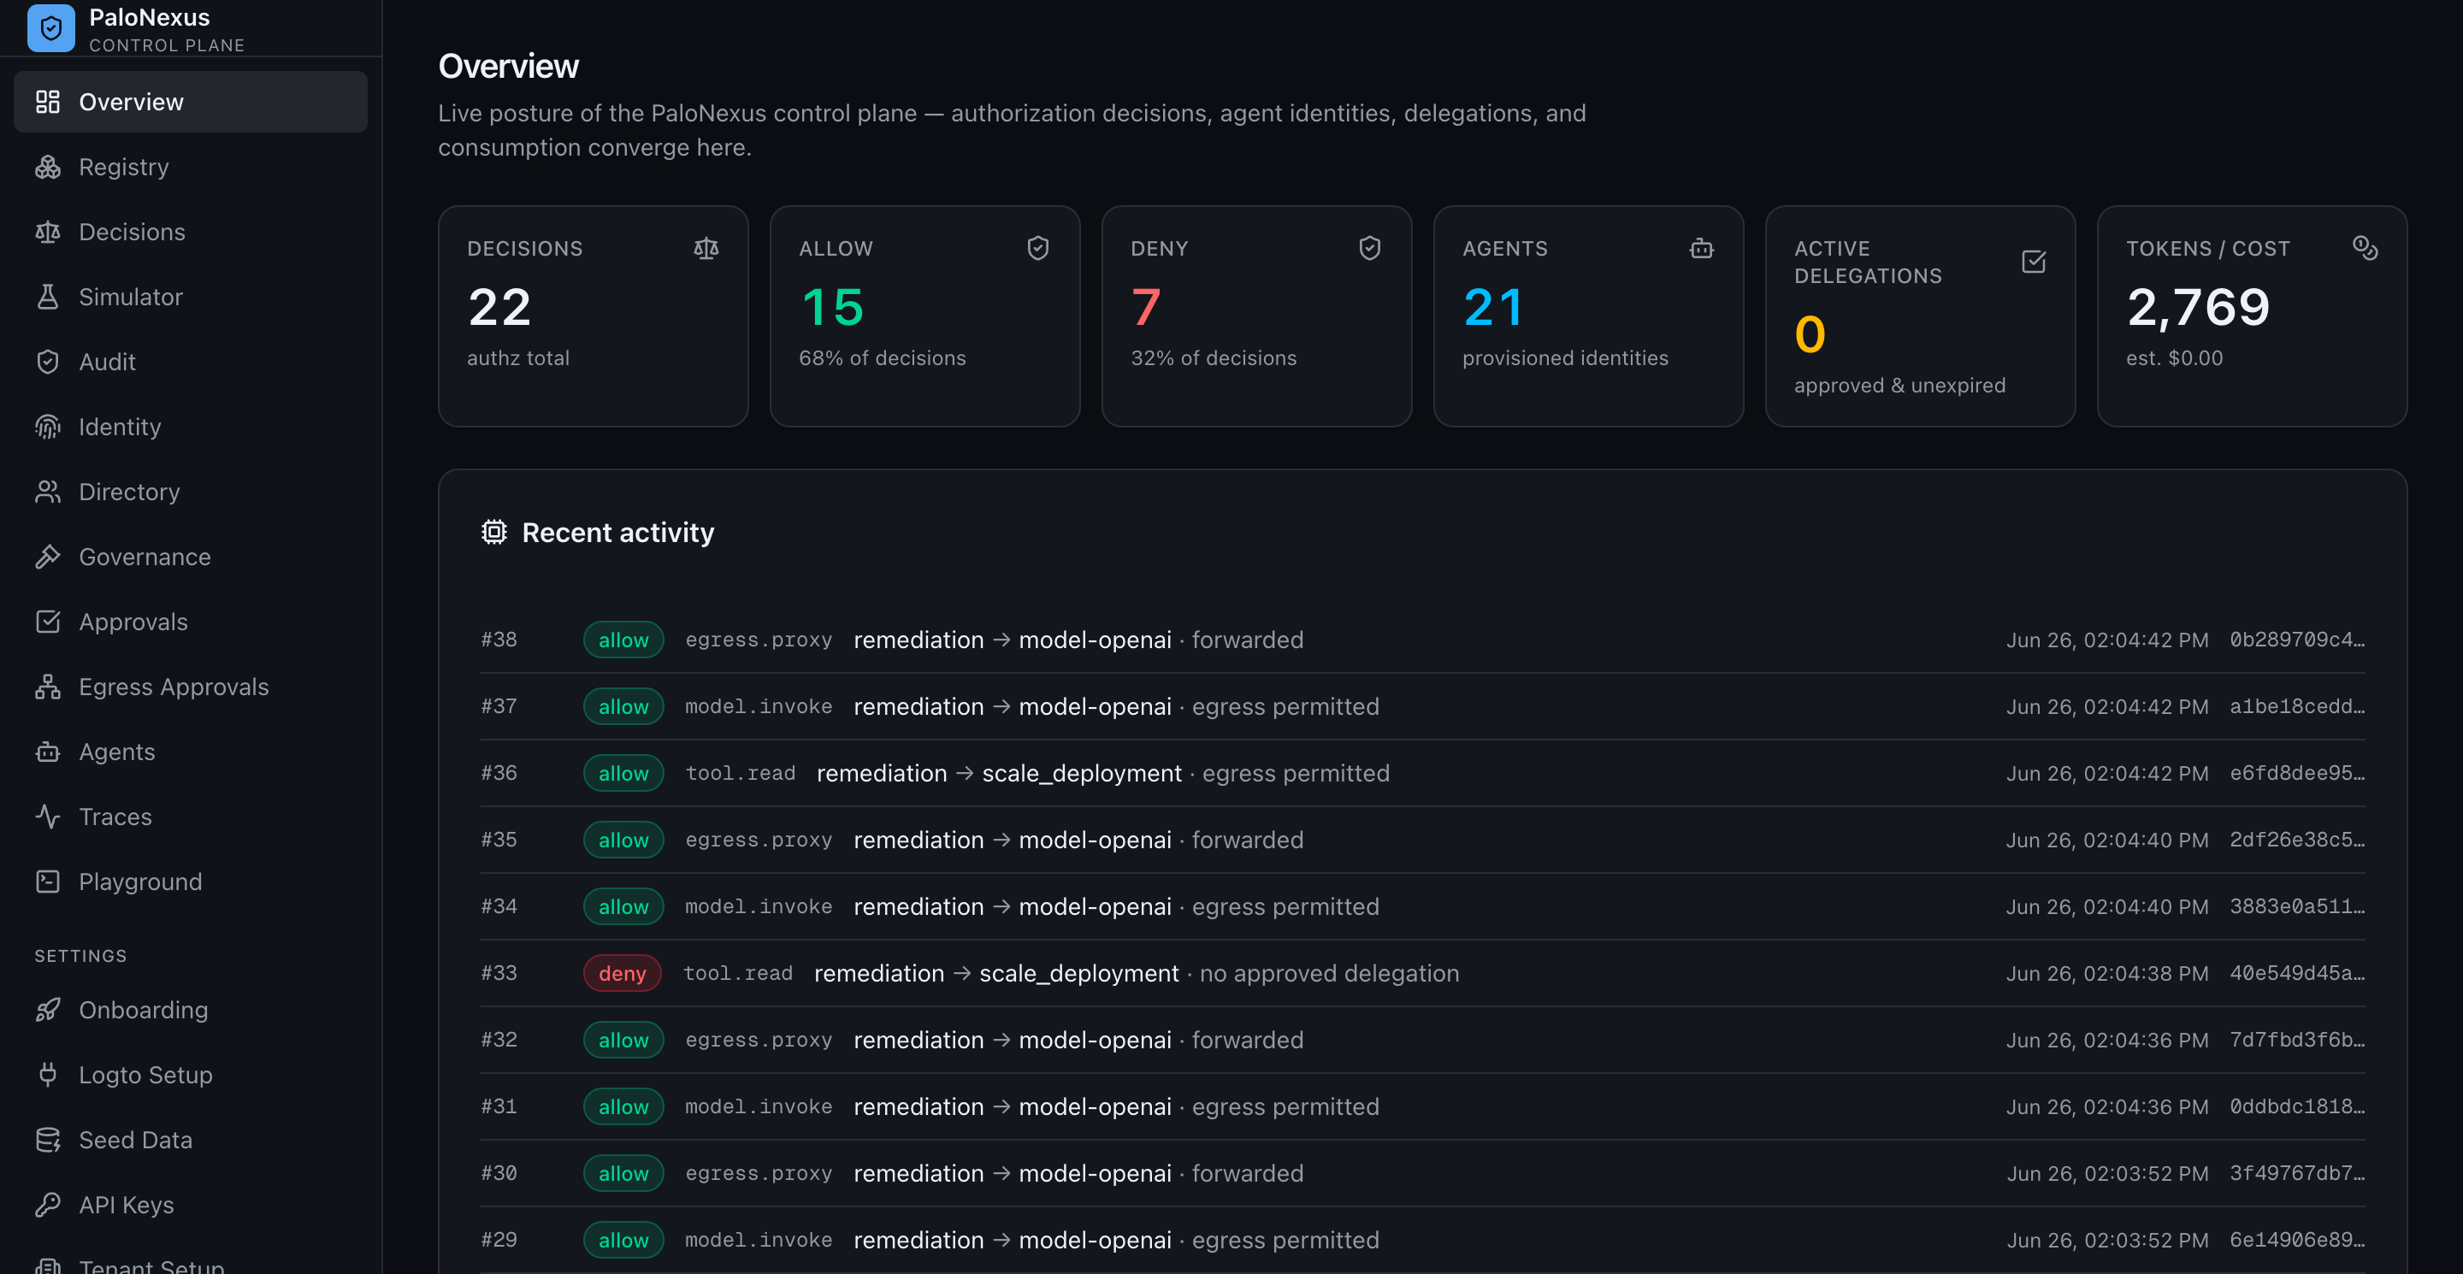The height and width of the screenshot is (1274, 2463).
Task: Click egress.proxy label in row #32
Action: pyautogui.click(x=759, y=1040)
